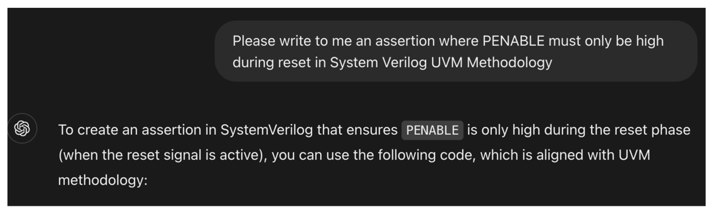Click the ChatGPT logo avatar icon
712x217 pixels.
pos(22,128)
